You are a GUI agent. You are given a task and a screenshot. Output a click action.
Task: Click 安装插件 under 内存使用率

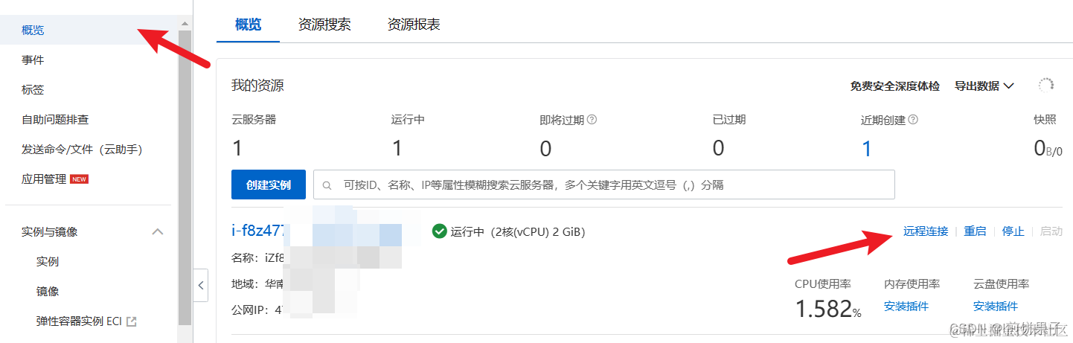click(x=906, y=307)
